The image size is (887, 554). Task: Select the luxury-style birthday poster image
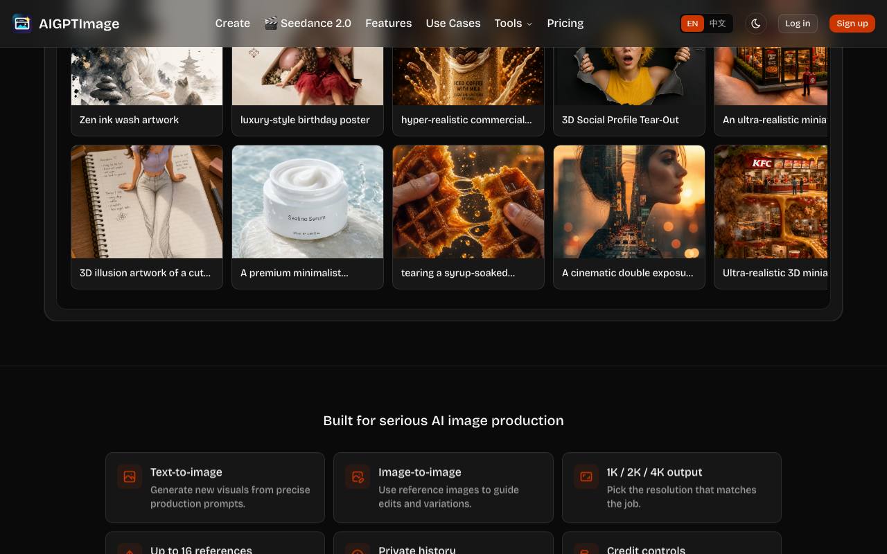point(308,76)
